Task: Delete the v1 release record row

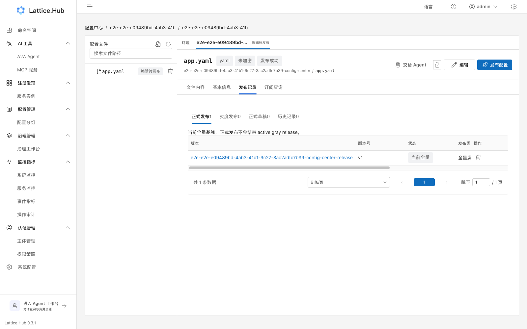Action: point(478,158)
